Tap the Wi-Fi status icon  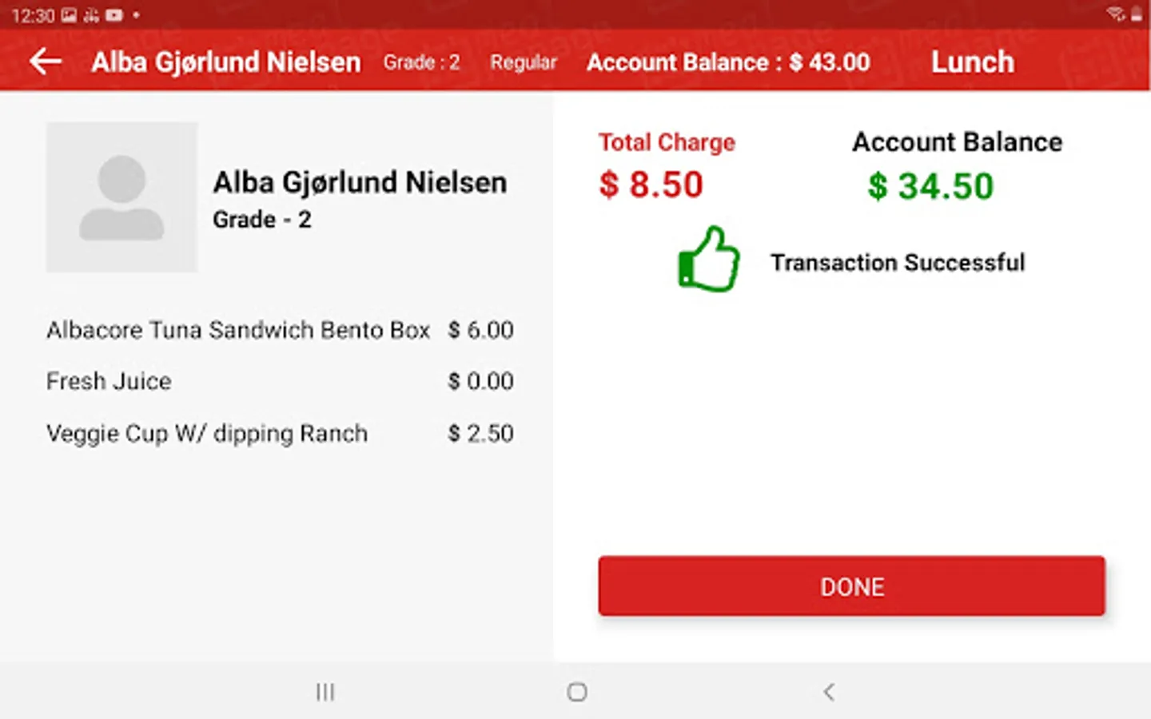[x=1115, y=14]
